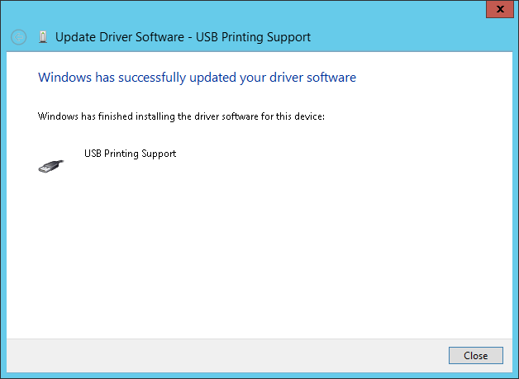This screenshot has width=519, height=379.
Task: Select the "USB Printing Support" device name label
Action: point(130,154)
